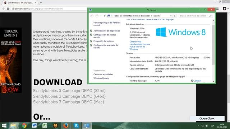
Task: Click 'Windows 8.1 Pro' edition text
Action: tap(137, 29)
